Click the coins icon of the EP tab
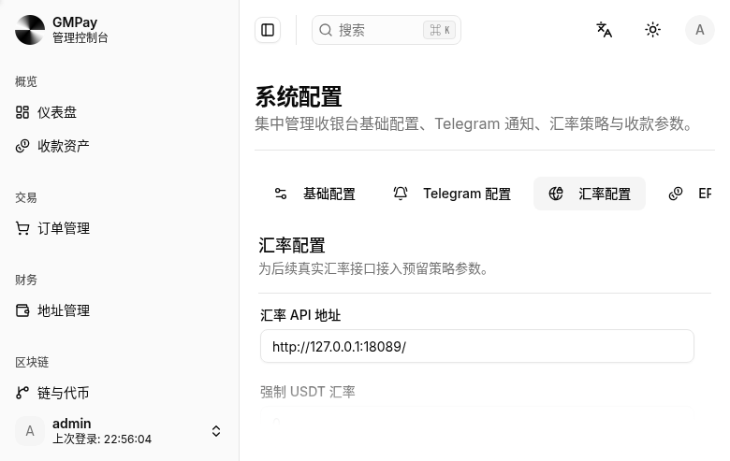 [676, 194]
